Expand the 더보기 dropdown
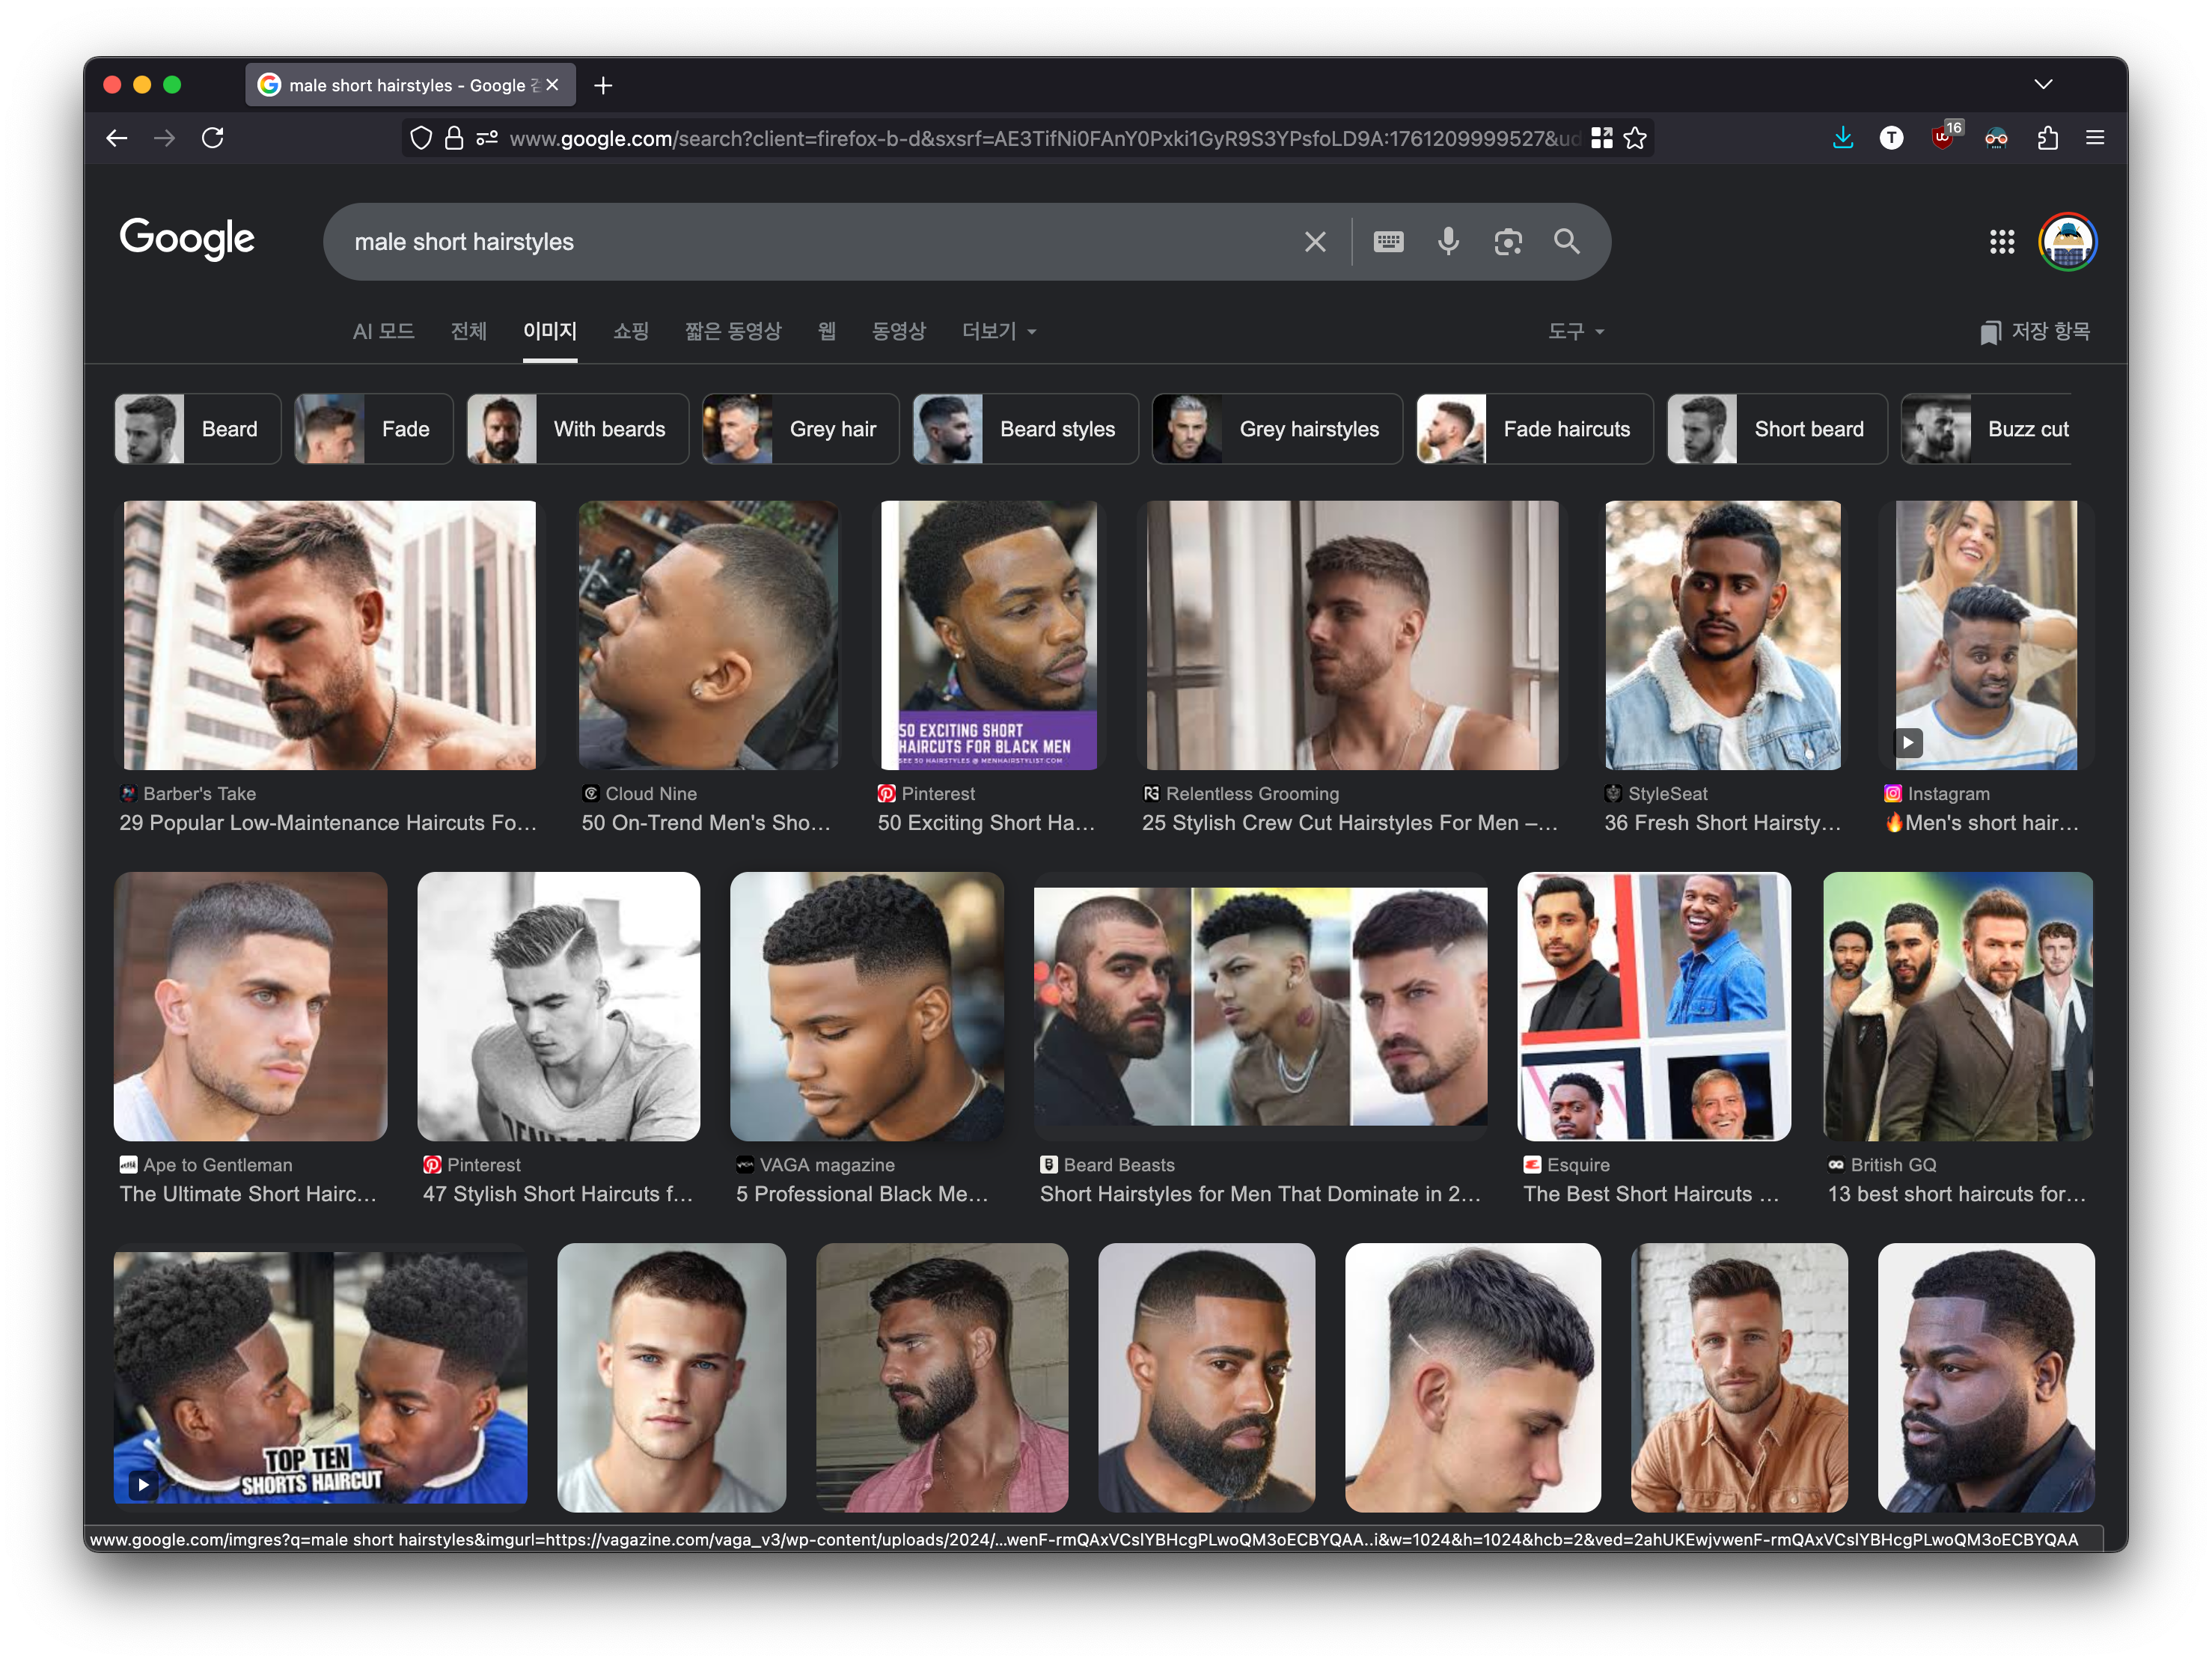 pyautogui.click(x=998, y=331)
